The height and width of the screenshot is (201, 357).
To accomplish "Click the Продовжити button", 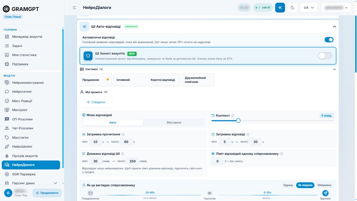I will (47, 193).
